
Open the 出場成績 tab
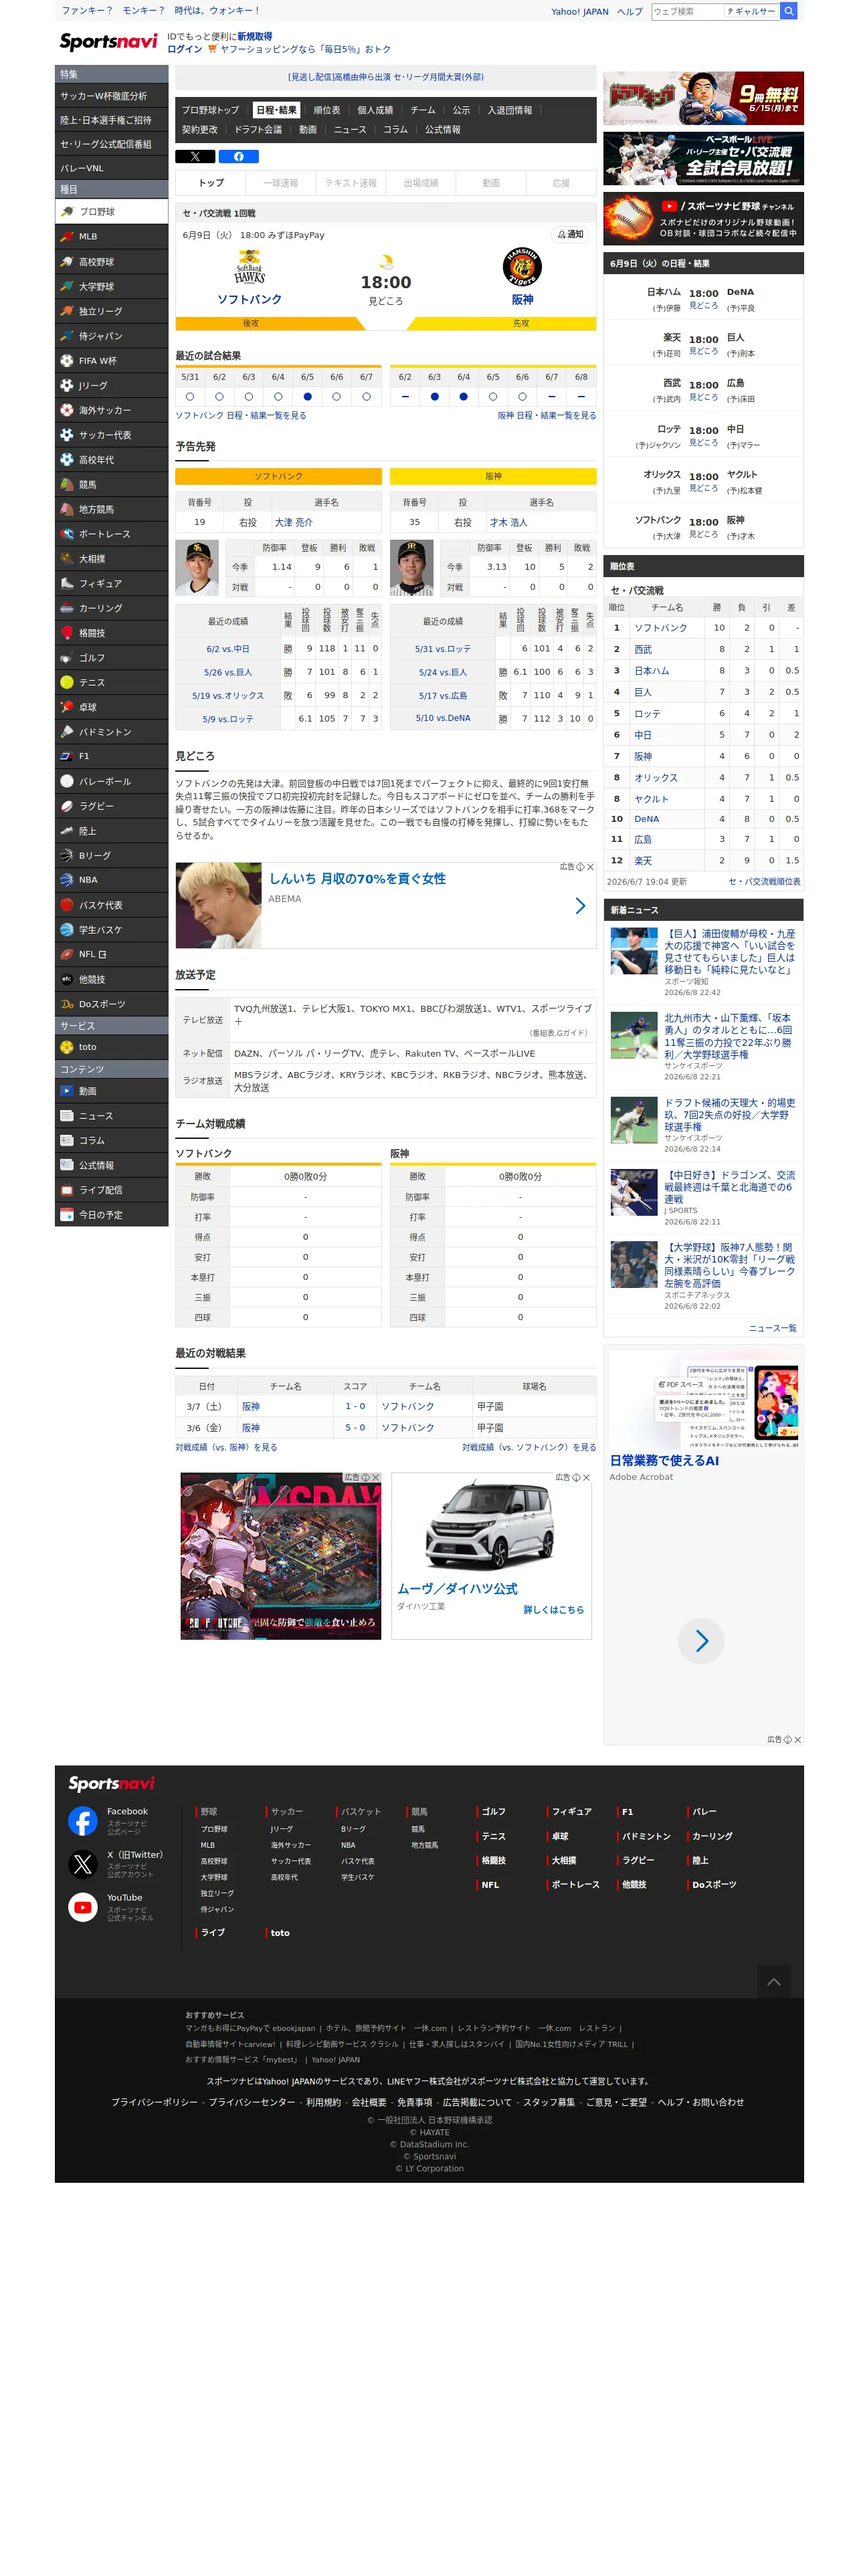tap(421, 183)
